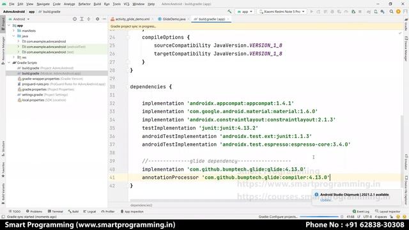The height and width of the screenshot is (230, 409).
Task: Open the SDK Manager toolbar icon
Action: (382, 11)
